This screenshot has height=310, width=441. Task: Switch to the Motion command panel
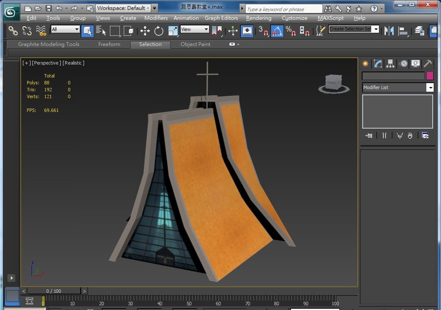click(404, 64)
